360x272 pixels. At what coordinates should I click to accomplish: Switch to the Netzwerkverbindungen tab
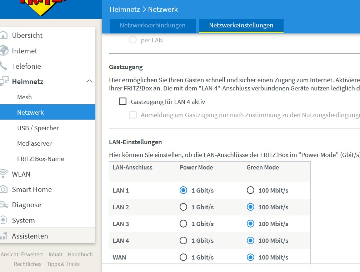click(152, 25)
